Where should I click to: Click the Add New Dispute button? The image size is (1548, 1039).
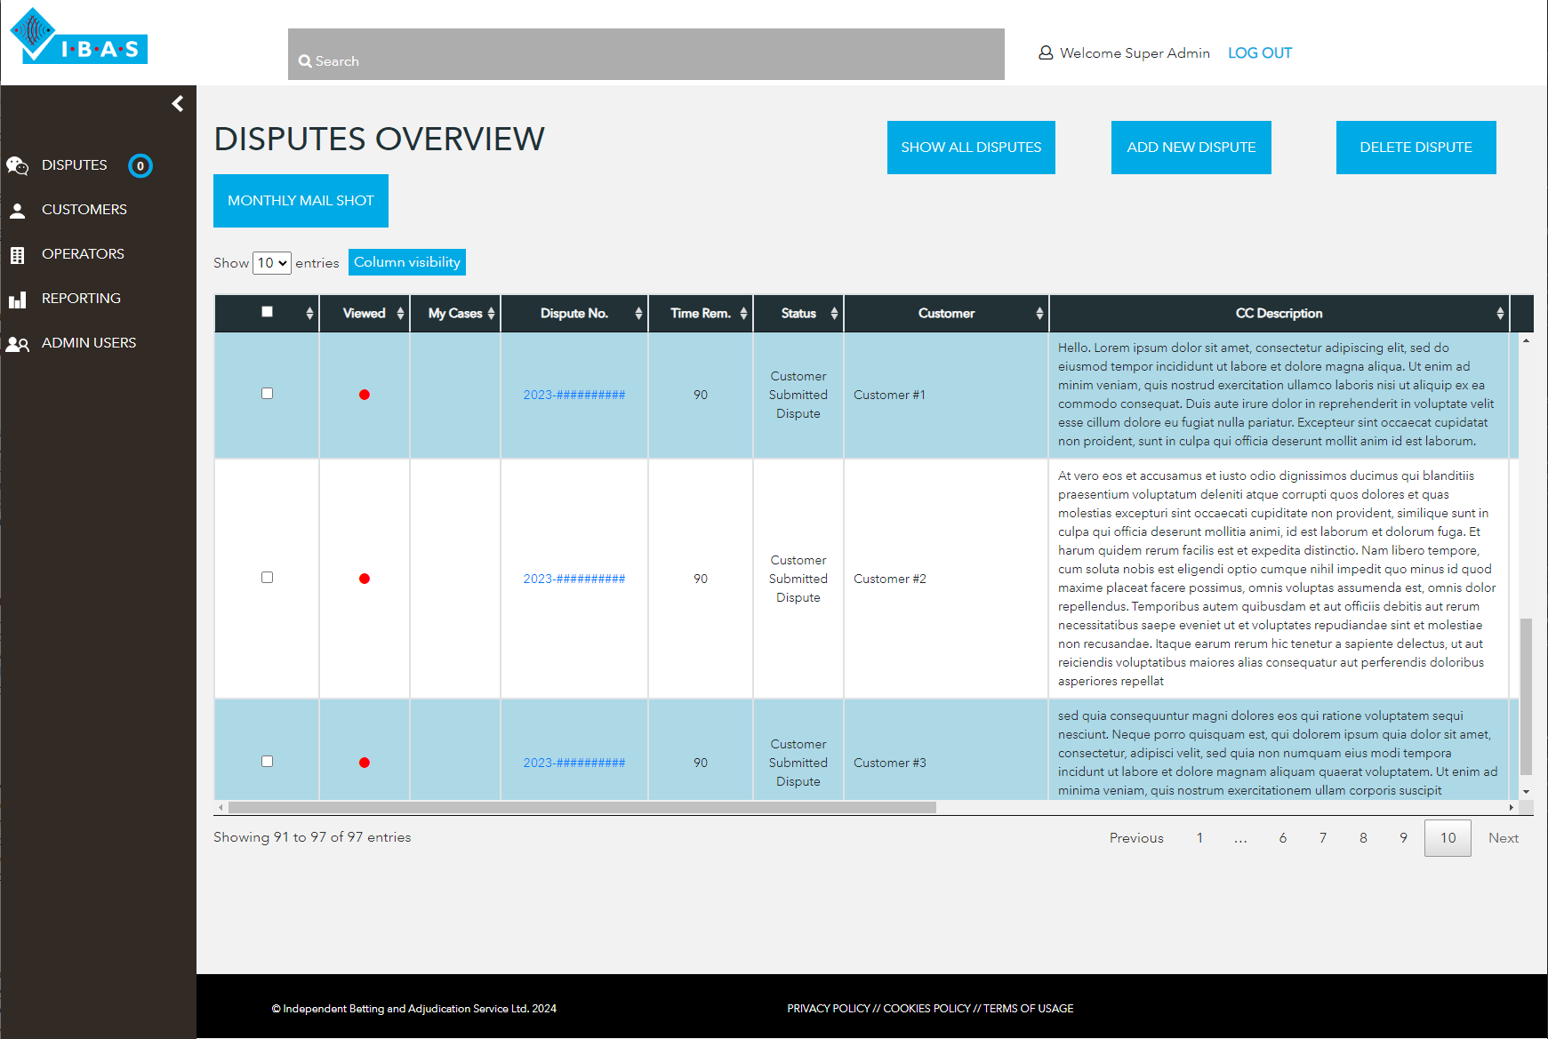[x=1191, y=148]
